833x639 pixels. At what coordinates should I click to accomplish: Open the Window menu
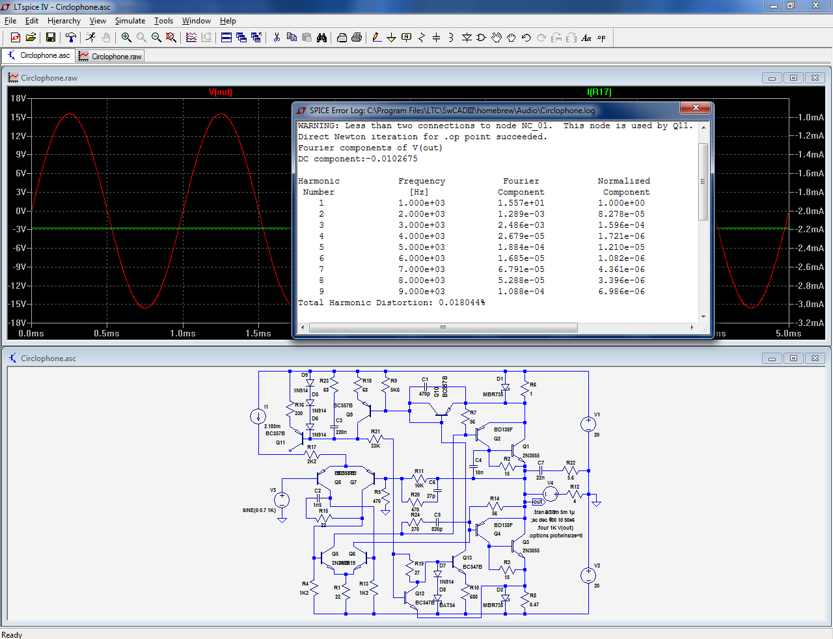click(x=197, y=21)
